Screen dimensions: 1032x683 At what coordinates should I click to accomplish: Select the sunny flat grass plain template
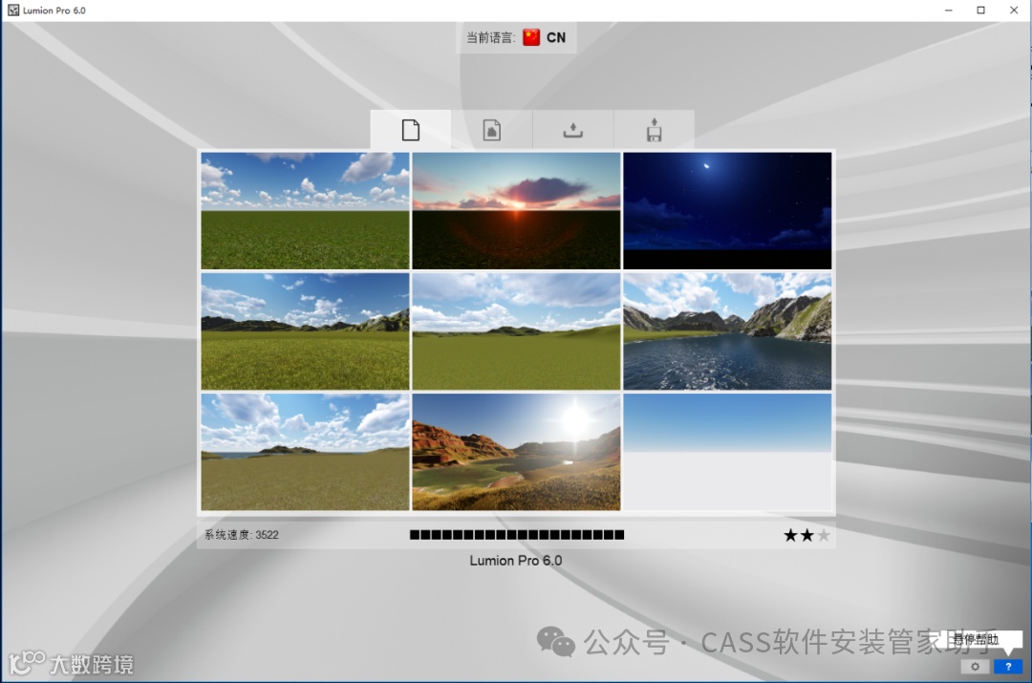click(306, 210)
